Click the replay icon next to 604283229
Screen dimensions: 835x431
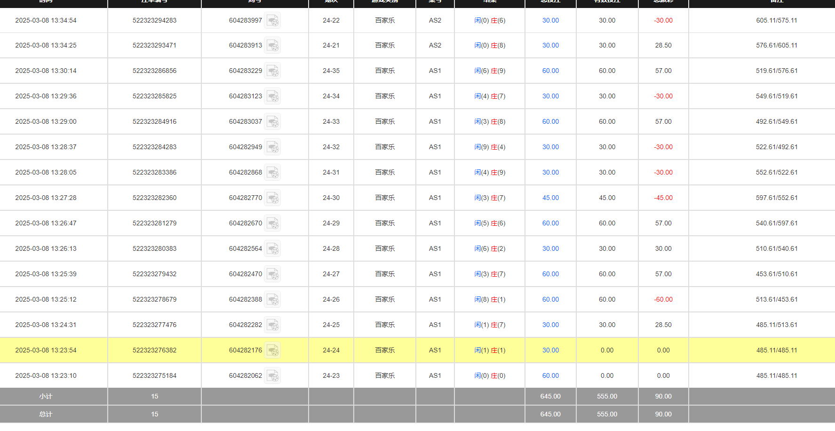(272, 71)
